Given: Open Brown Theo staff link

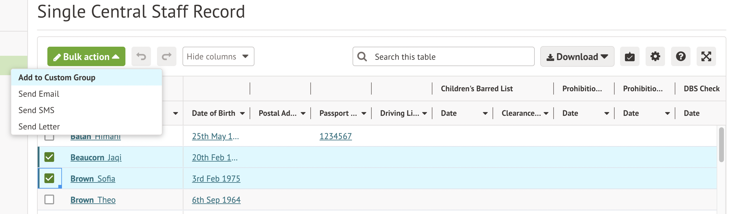Looking at the screenshot, I should pos(93,200).
